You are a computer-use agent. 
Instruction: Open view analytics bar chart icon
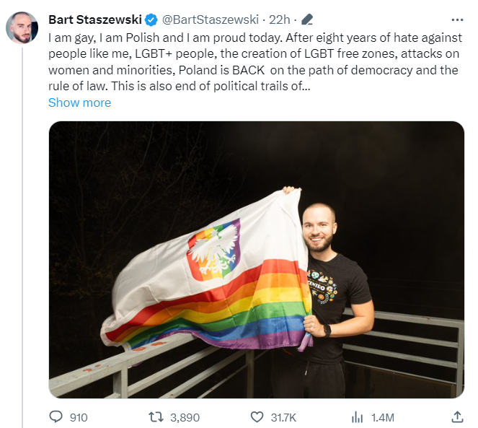(357, 417)
